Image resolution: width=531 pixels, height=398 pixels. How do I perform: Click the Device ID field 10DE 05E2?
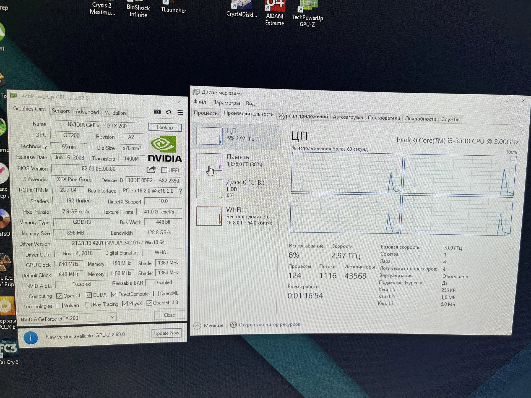[x=153, y=180]
